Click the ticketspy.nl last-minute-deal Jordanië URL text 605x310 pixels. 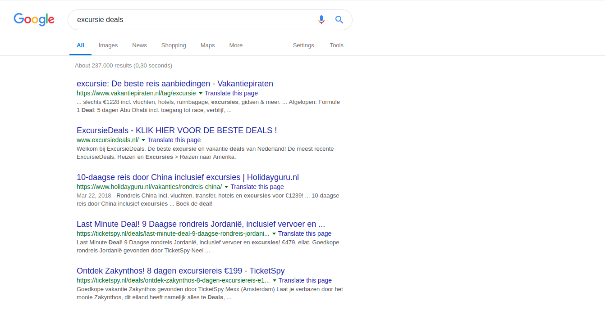click(173, 234)
